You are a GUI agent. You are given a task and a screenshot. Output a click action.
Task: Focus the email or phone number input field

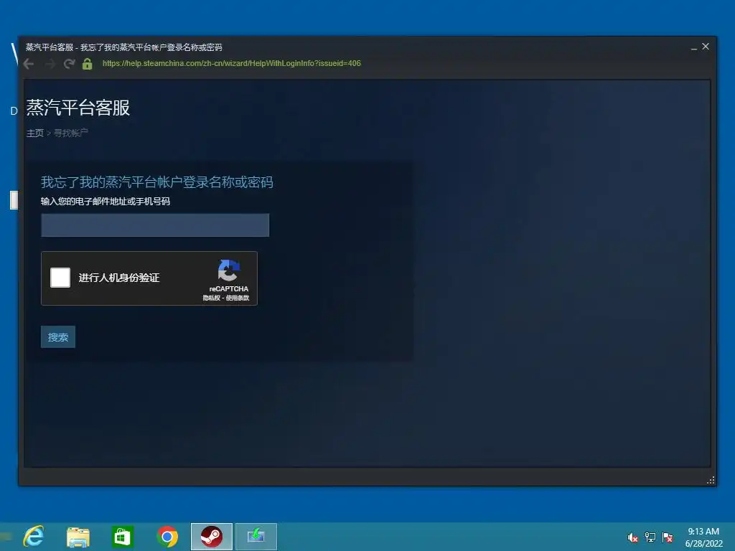point(155,225)
